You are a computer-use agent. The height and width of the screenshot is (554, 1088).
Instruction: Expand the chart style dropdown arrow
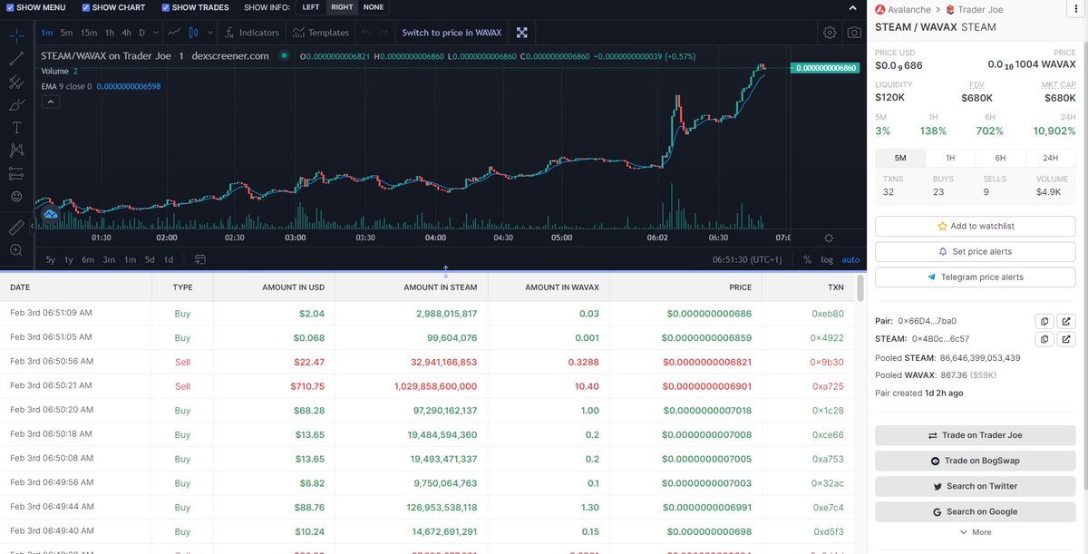click(210, 33)
